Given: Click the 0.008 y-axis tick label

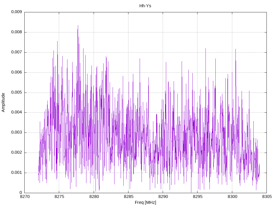Looking at the screenshot, I should tap(17, 32).
